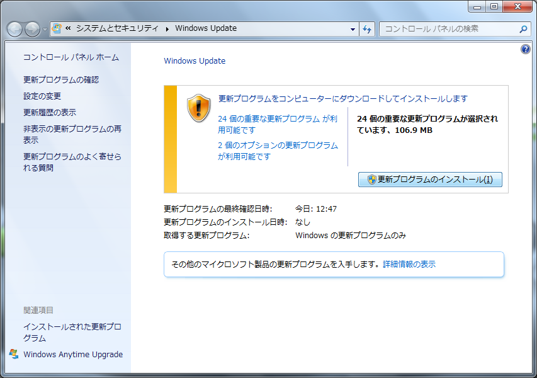The width and height of the screenshot is (537, 378).
Task: Click the なし install date value
Action: coord(303,222)
